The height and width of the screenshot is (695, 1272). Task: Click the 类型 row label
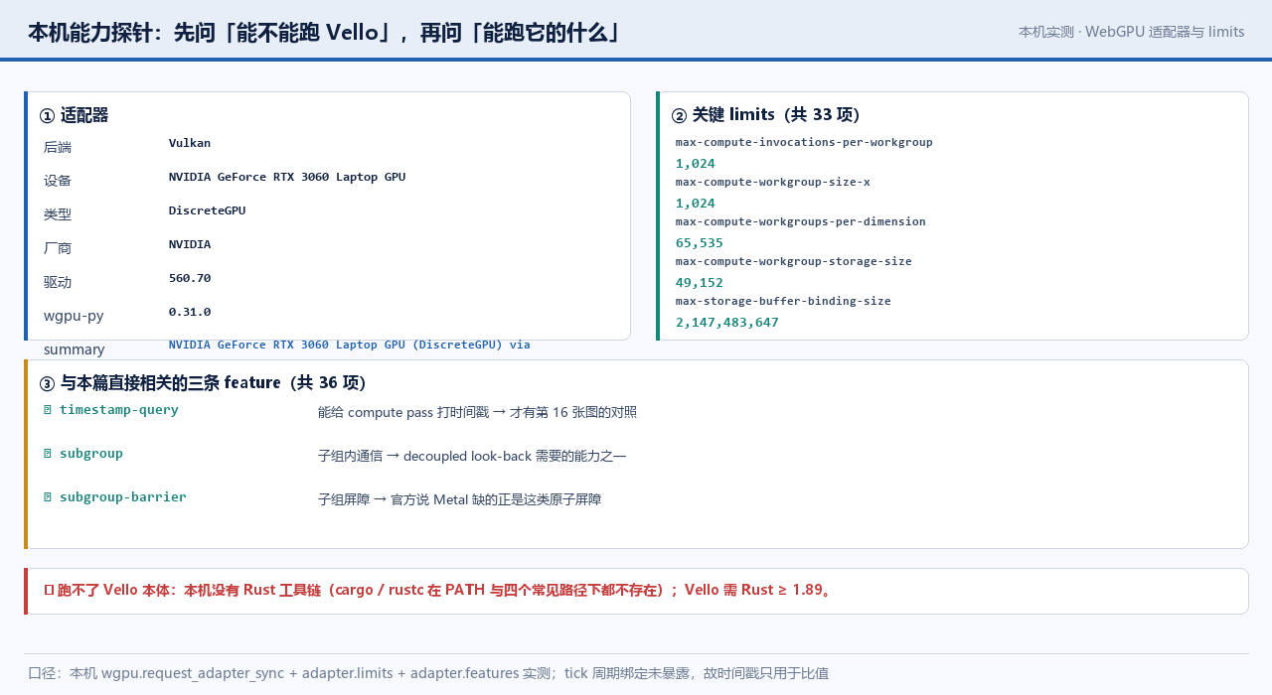pos(58,214)
